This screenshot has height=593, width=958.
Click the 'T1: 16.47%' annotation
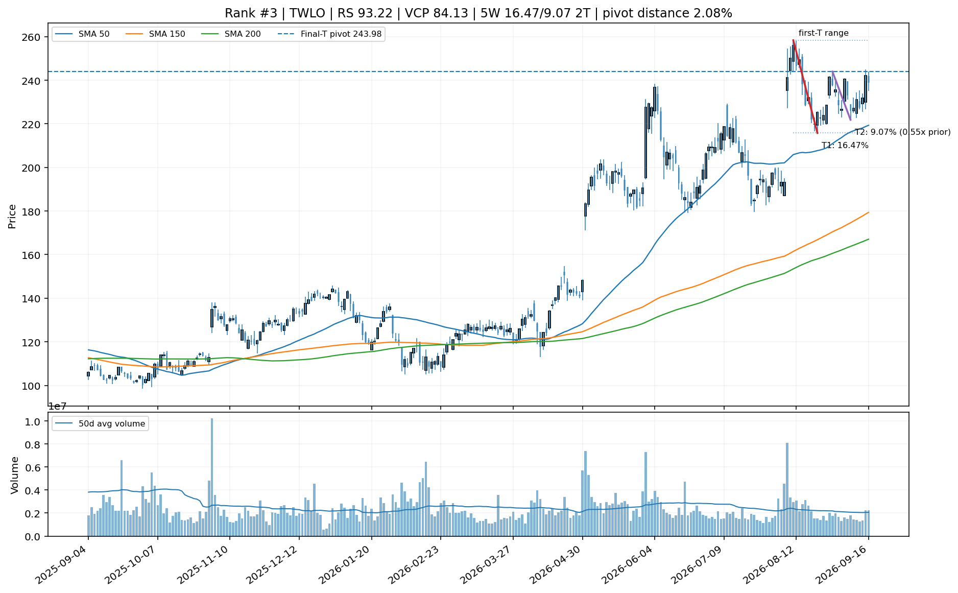(x=845, y=146)
